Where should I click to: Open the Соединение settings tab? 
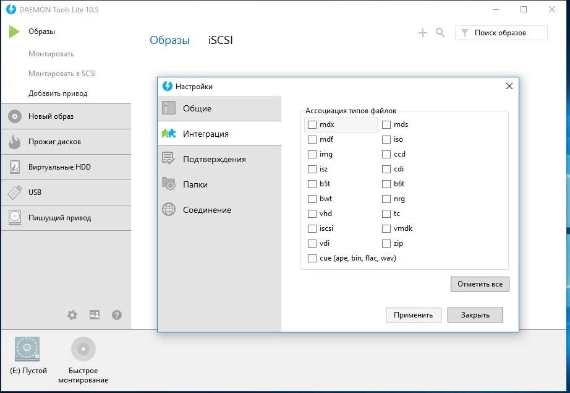click(219, 210)
